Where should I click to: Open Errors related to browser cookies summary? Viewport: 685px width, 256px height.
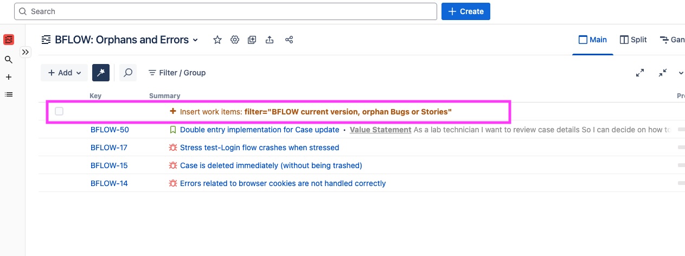point(283,183)
